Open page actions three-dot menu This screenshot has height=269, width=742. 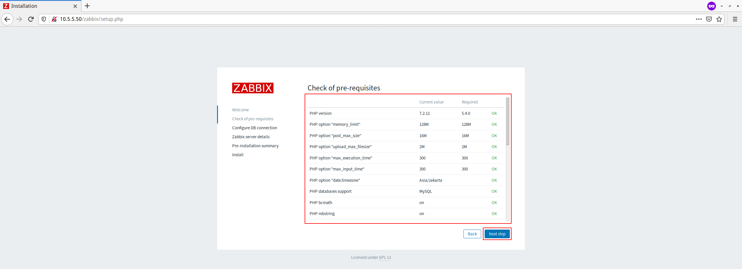pos(699,19)
